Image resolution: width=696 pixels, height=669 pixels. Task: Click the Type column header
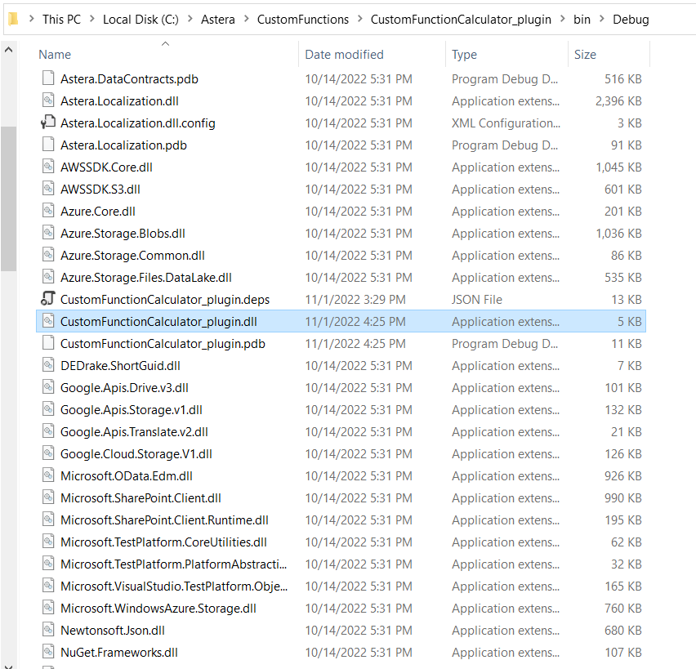tap(464, 55)
